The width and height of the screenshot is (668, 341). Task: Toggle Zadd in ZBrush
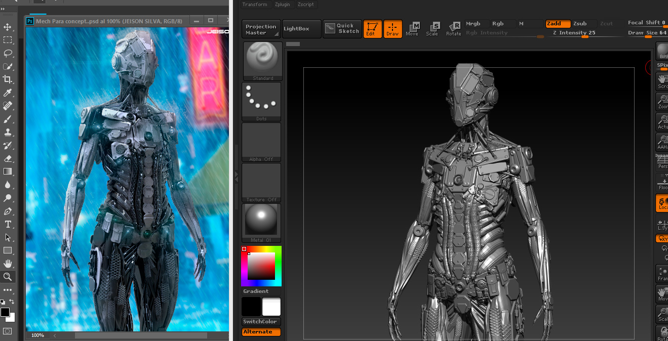(558, 24)
